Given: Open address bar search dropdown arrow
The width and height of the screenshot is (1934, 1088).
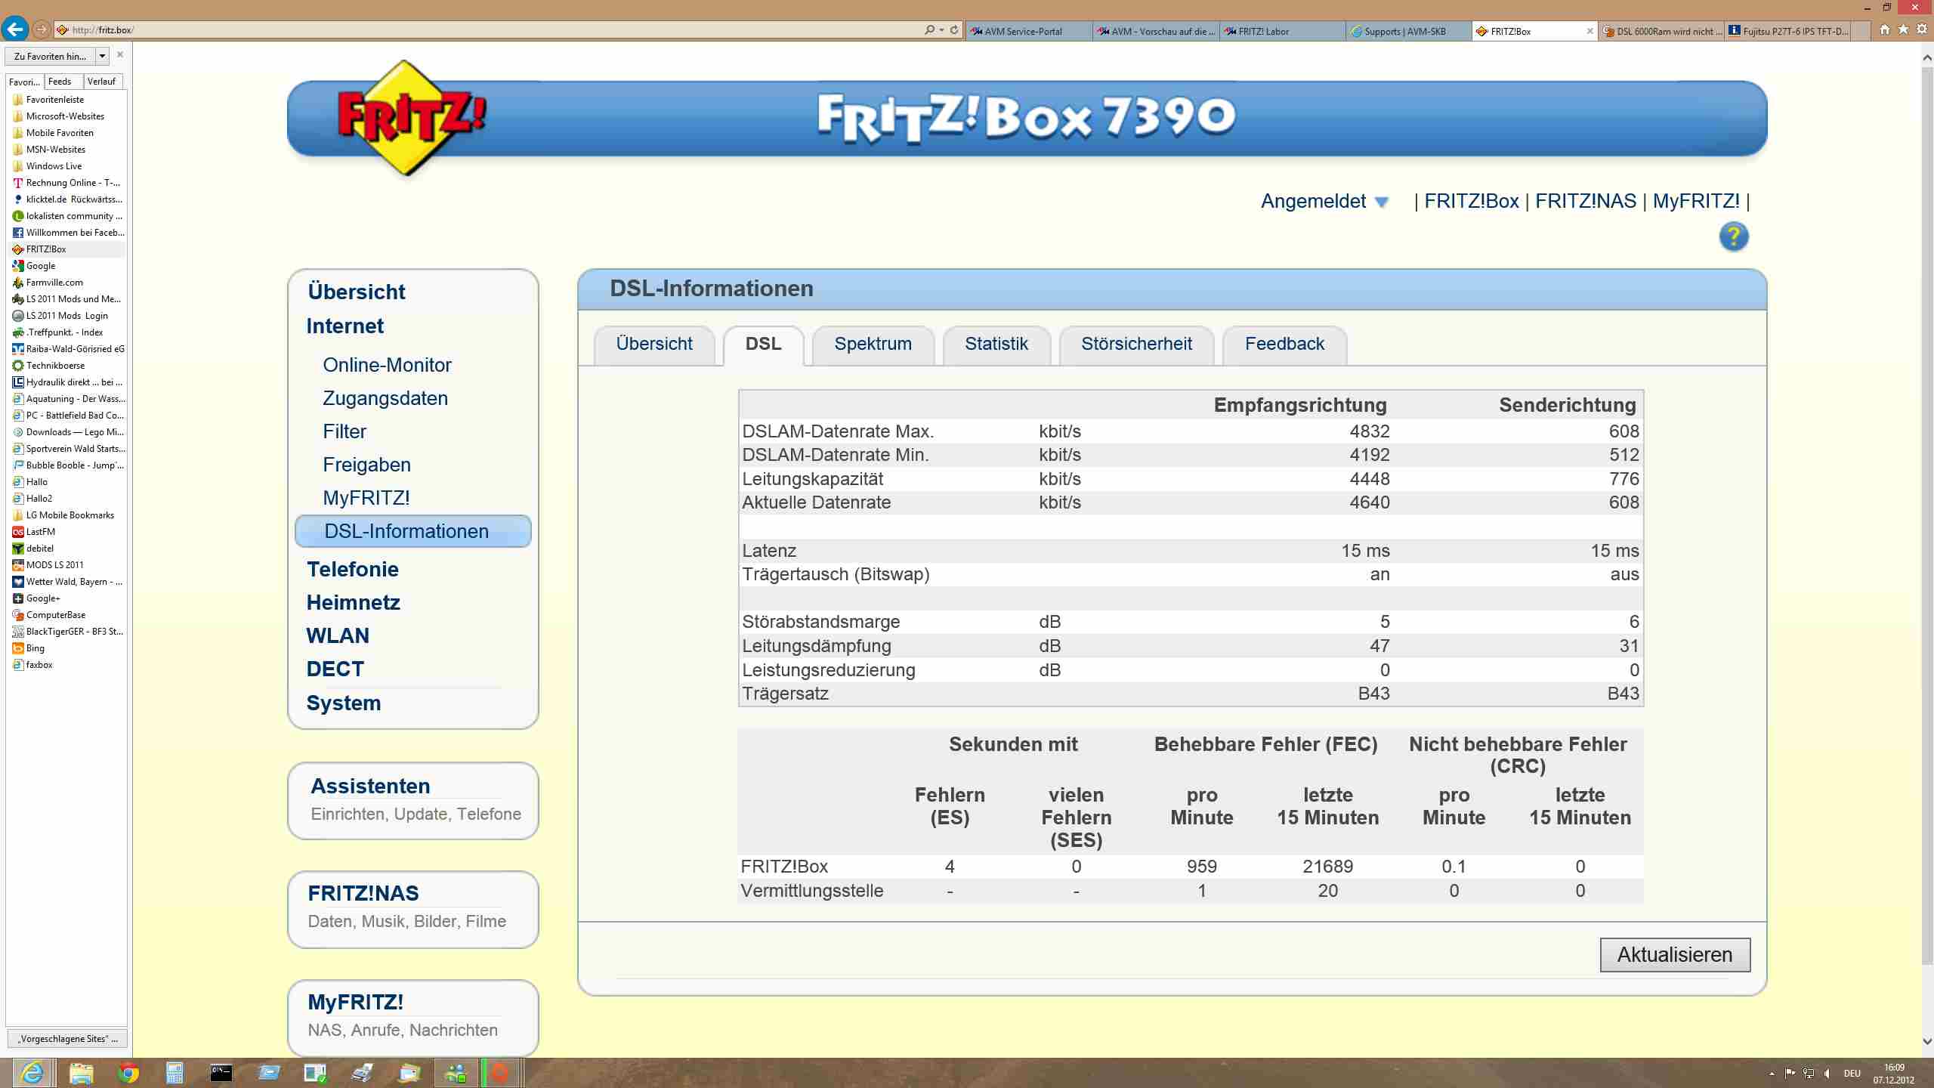Looking at the screenshot, I should [941, 30].
